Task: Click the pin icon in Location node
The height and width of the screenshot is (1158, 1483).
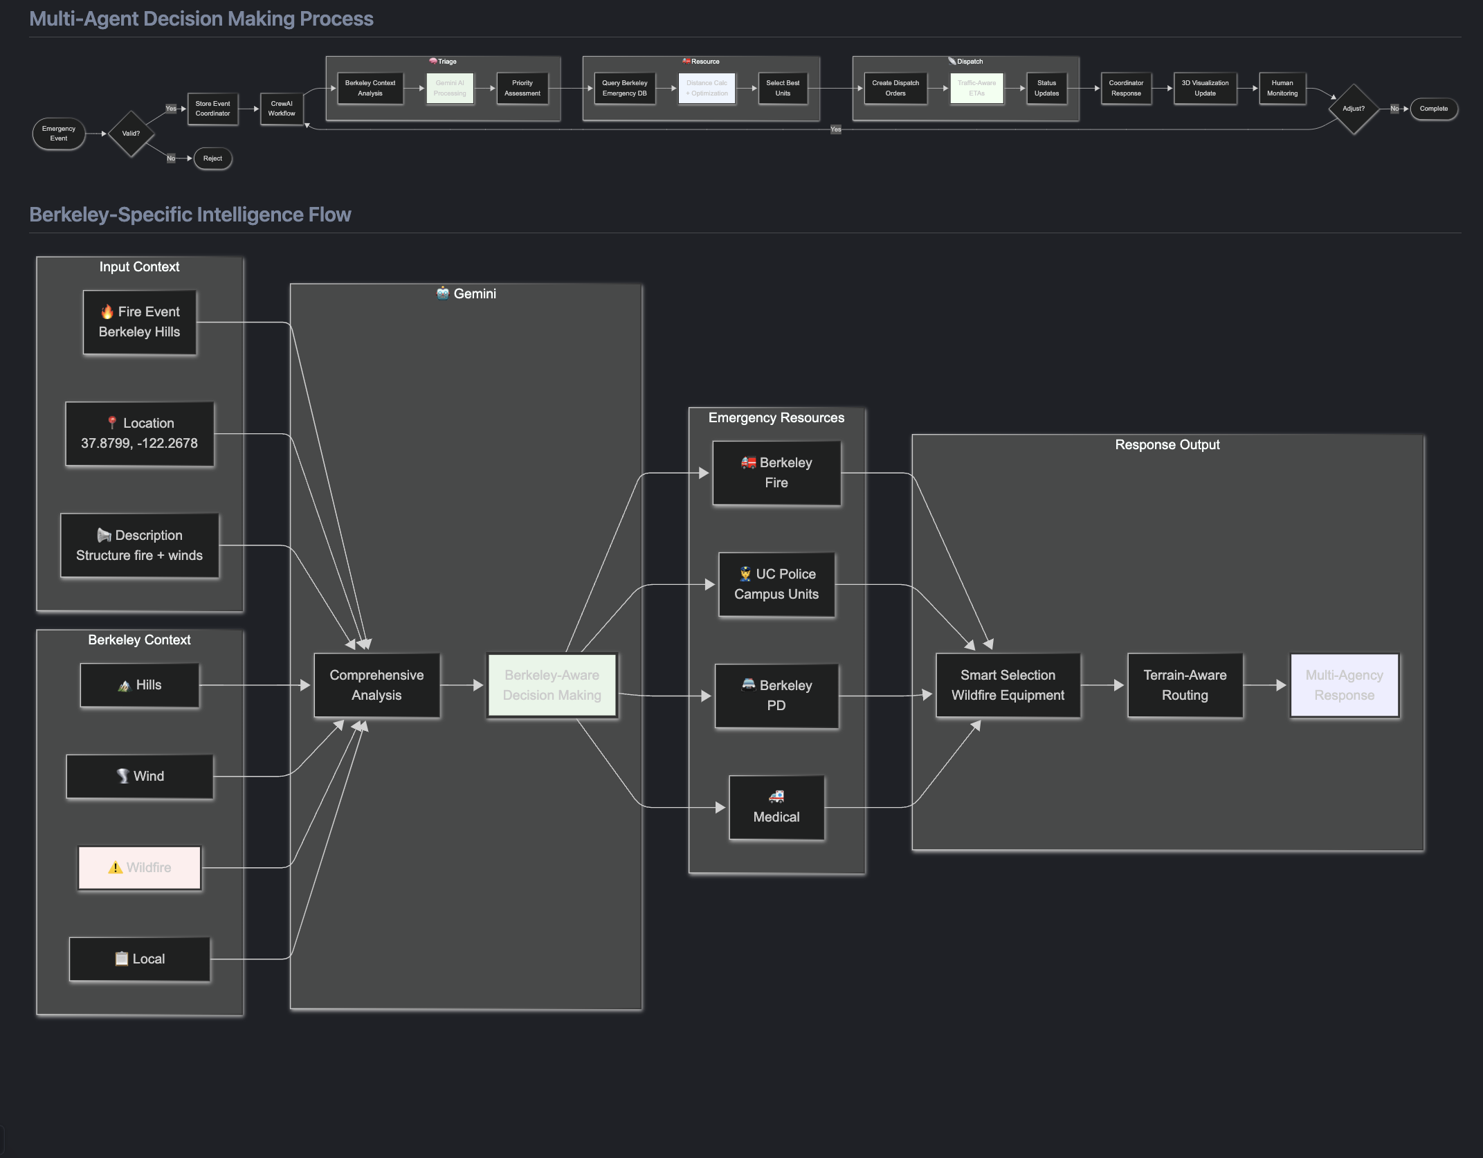Action: (112, 423)
